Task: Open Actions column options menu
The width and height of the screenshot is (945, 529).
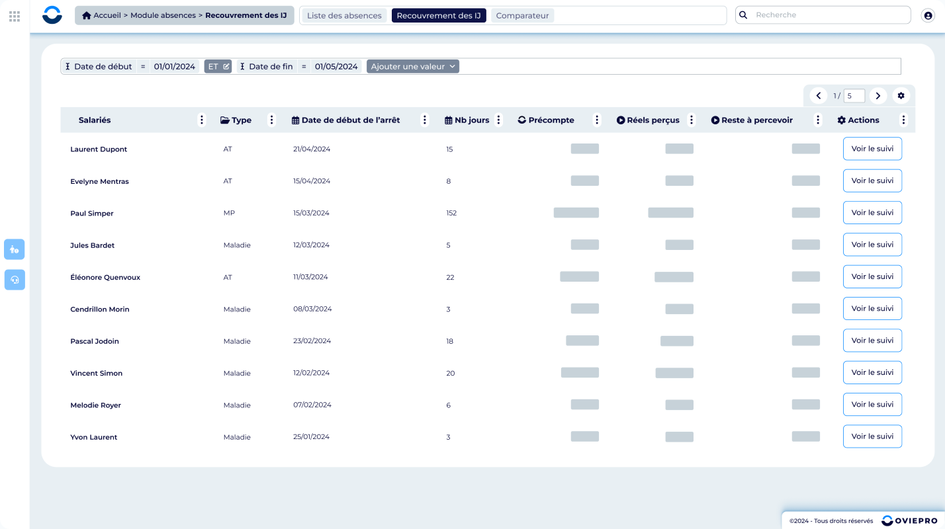Action: 903,120
